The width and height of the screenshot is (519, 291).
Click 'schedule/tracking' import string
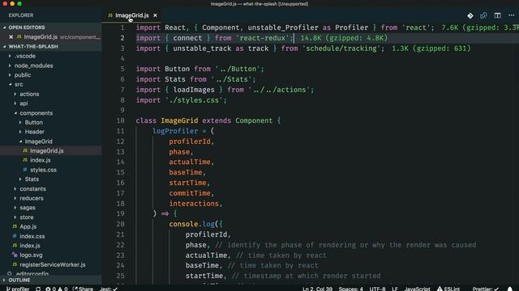click(341, 48)
